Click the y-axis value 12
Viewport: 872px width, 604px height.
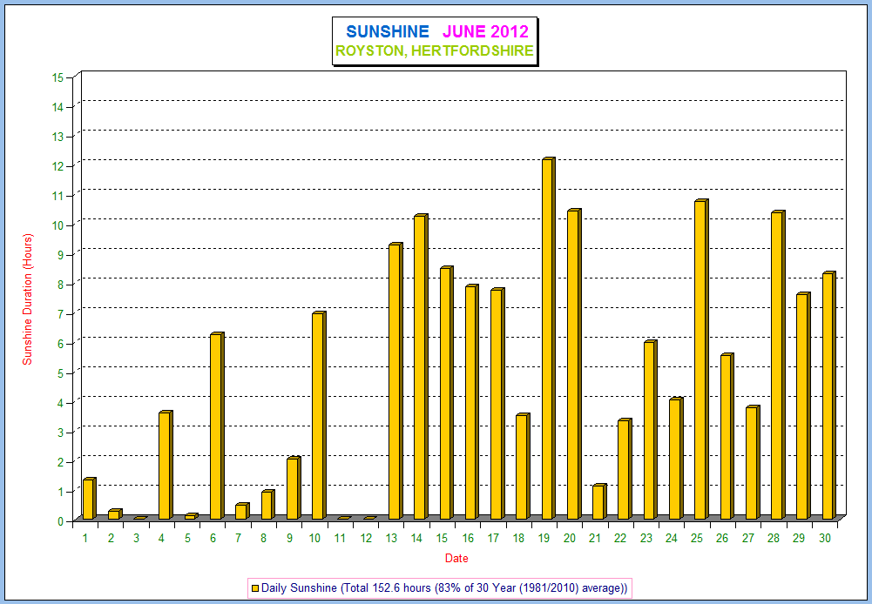click(57, 166)
